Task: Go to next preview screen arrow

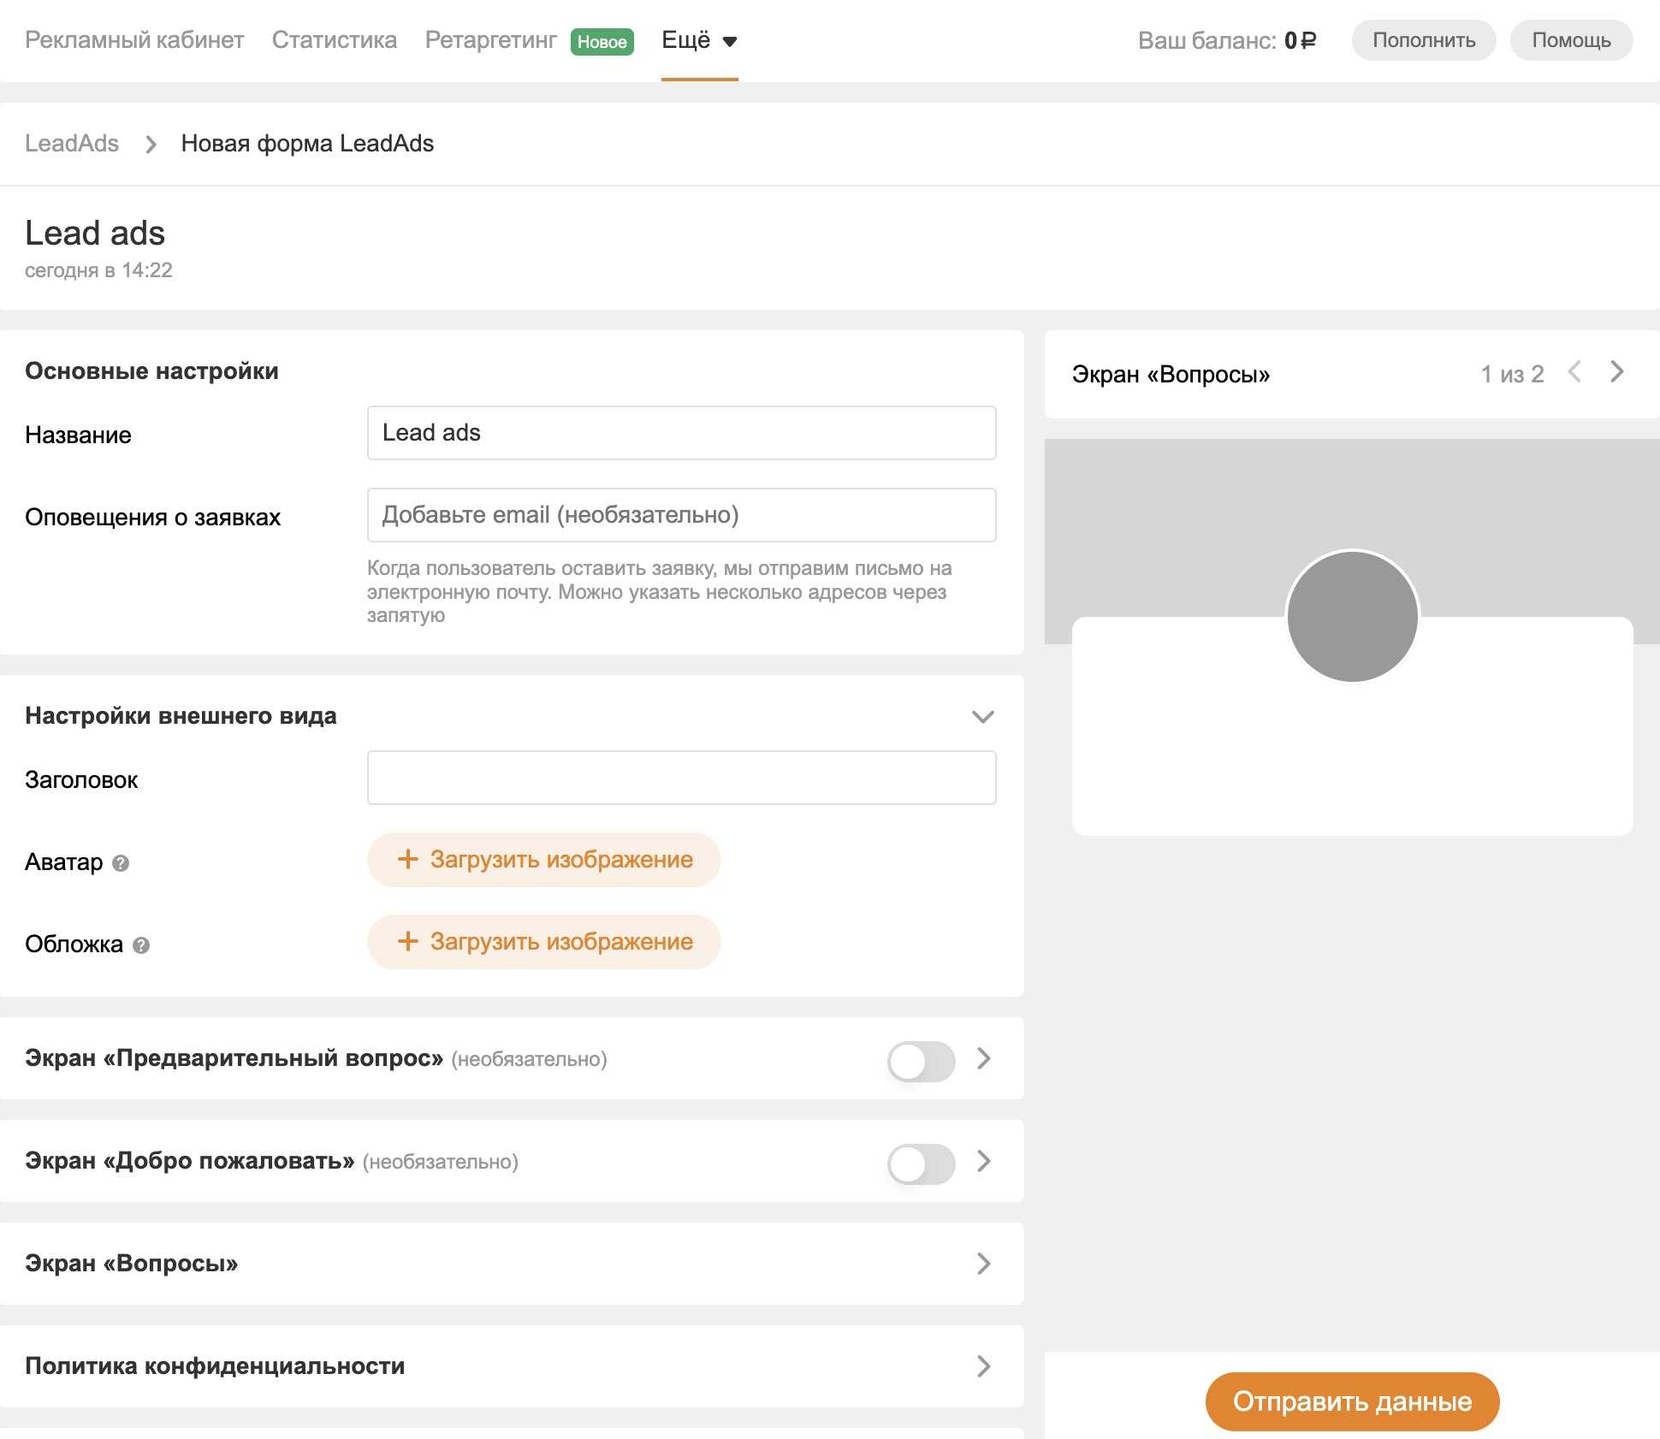Action: point(1616,372)
